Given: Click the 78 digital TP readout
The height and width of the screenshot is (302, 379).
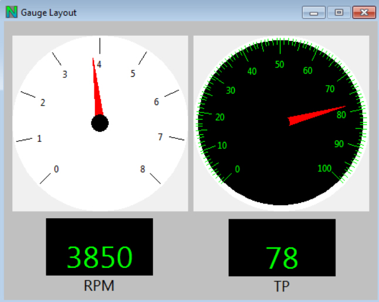Looking at the screenshot, I should tap(282, 257).
